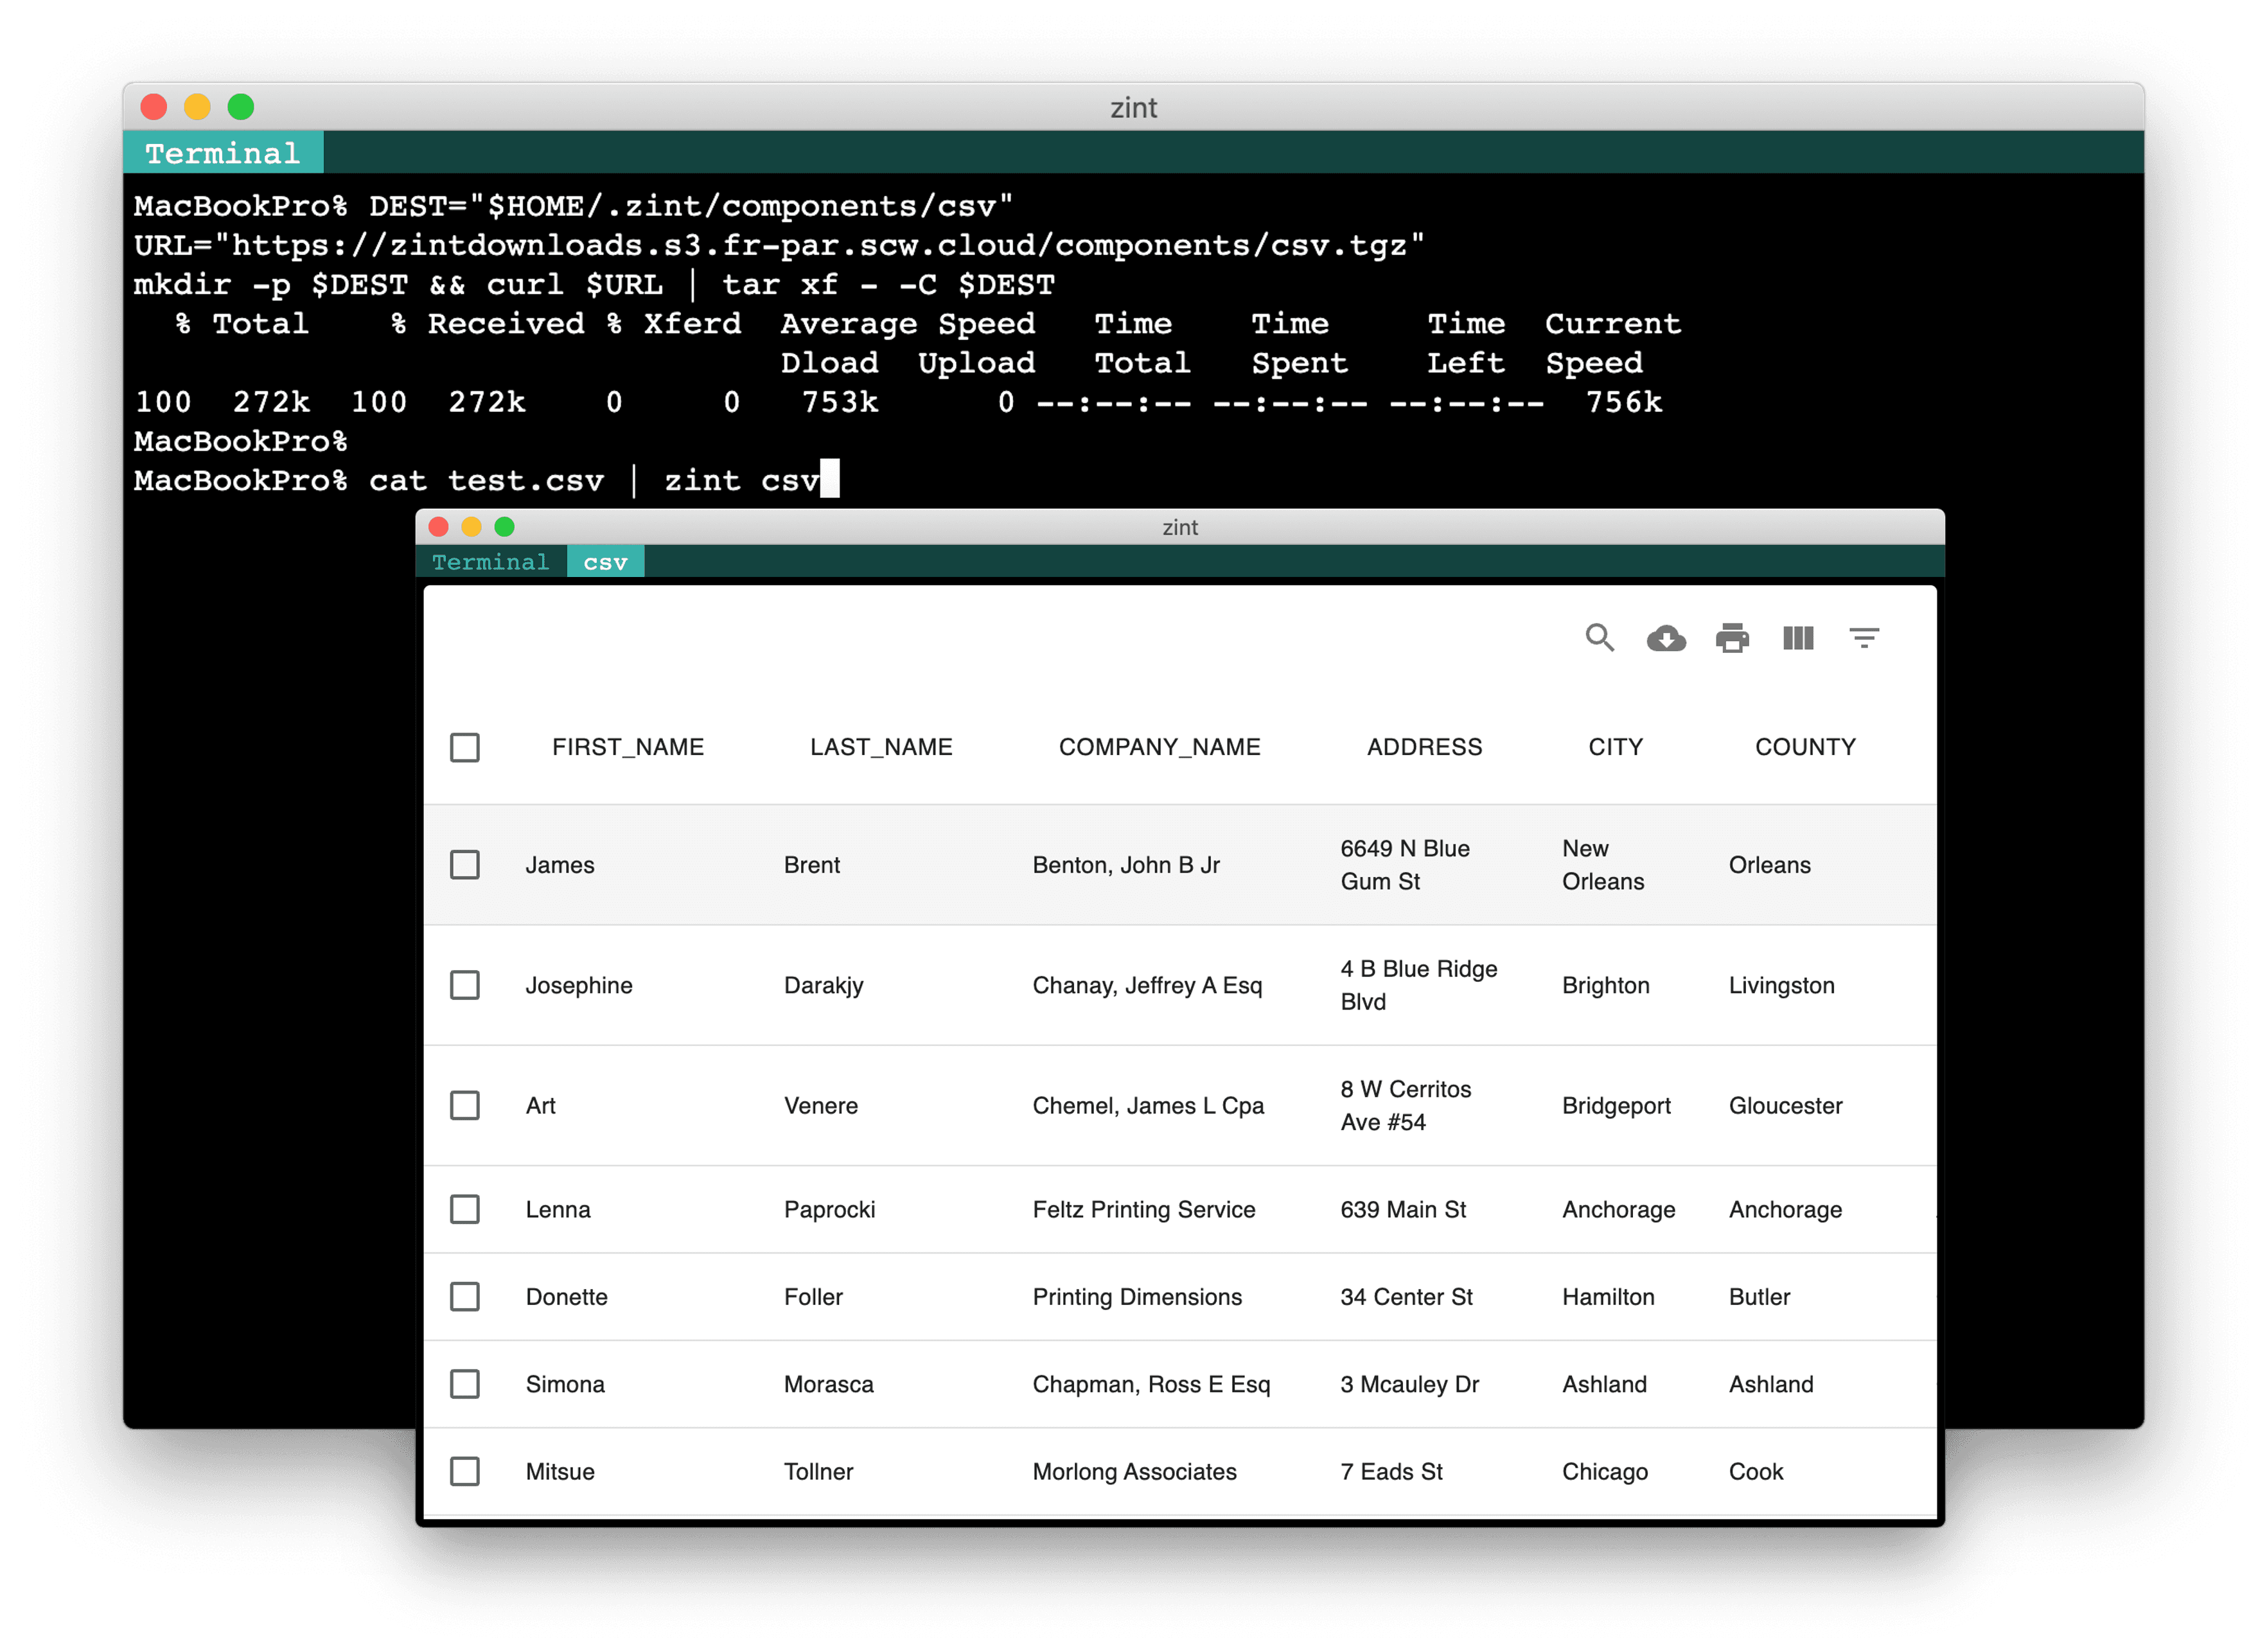Check the row checkbox for Art

tap(465, 1105)
